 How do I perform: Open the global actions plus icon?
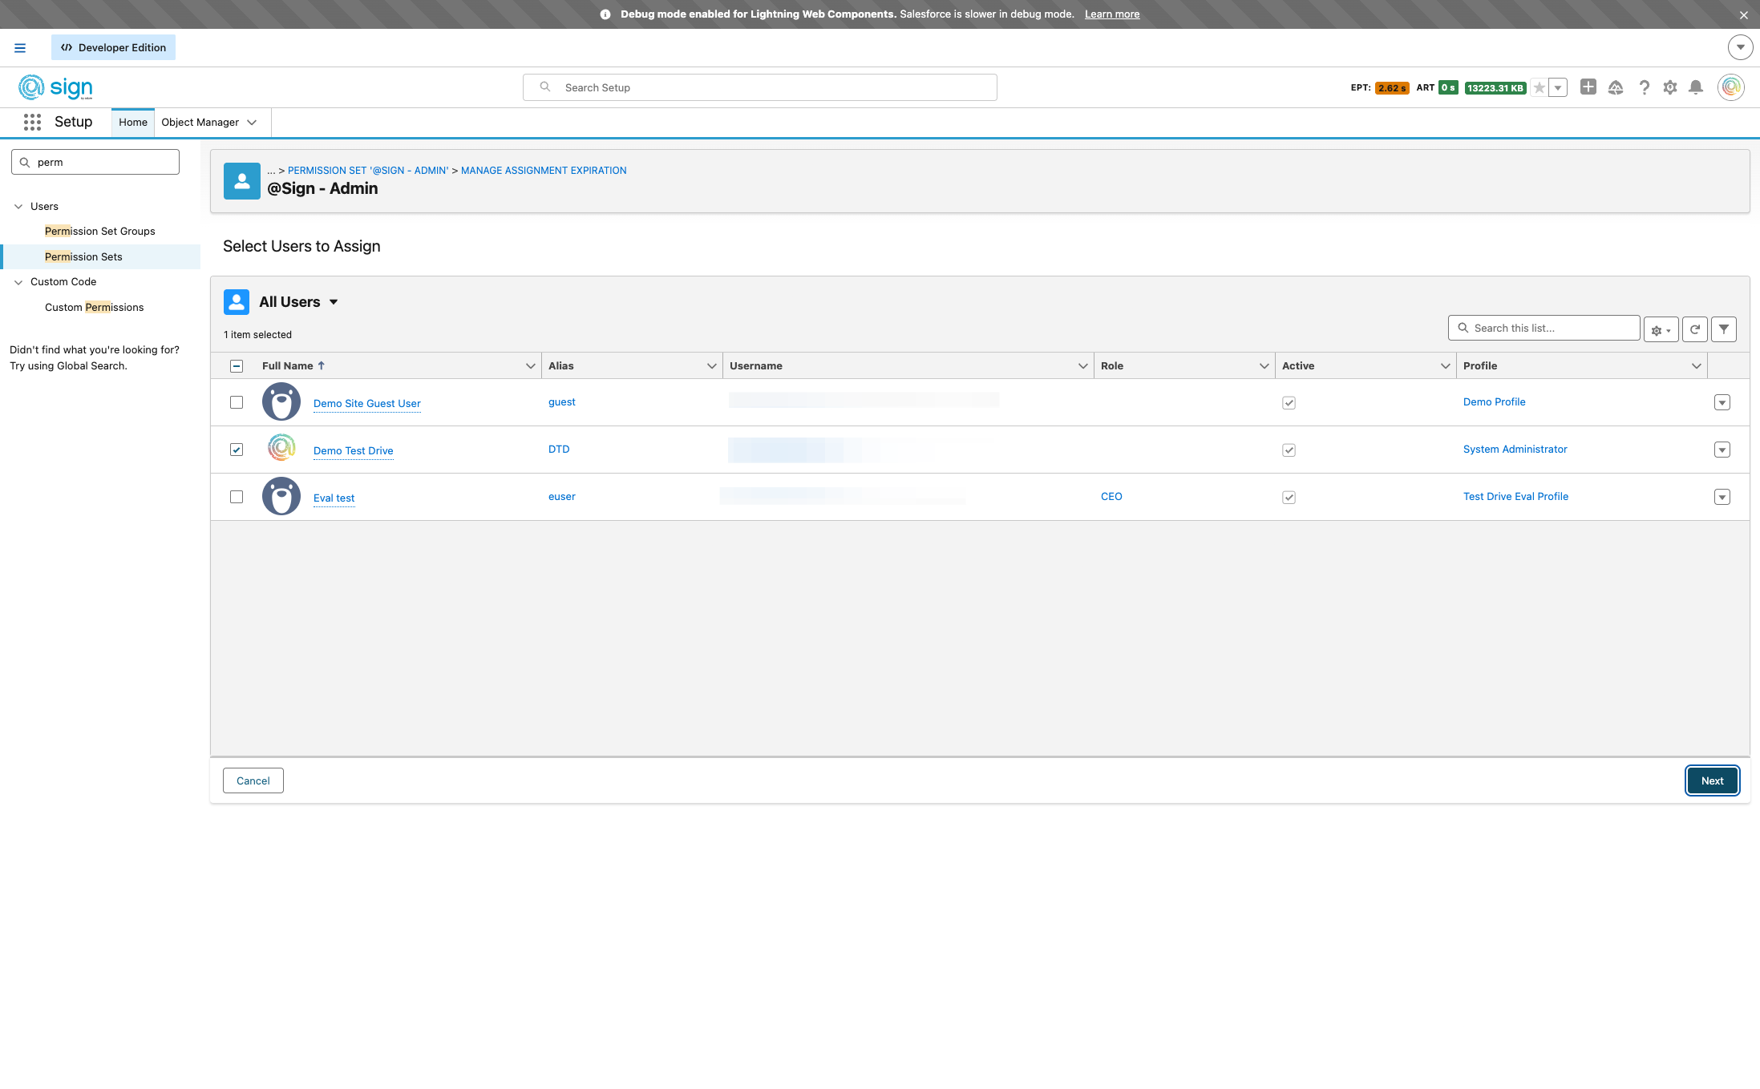point(1588,87)
